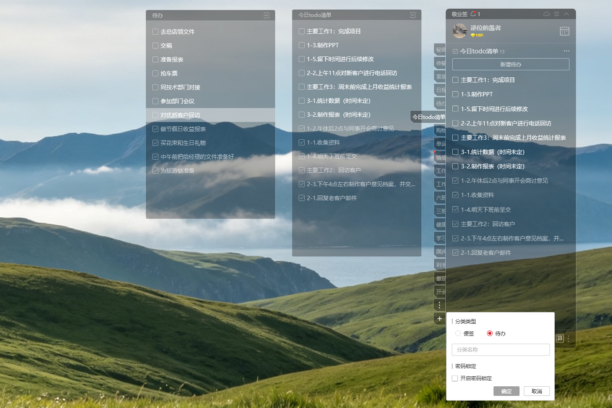Check 1-3.制作PPT in the 敬业签 panel
The height and width of the screenshot is (408, 612).
pos(455,94)
